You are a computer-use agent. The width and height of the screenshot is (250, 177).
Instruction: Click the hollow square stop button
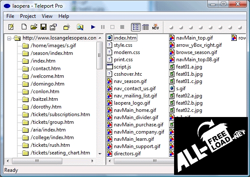[x=112, y=27]
